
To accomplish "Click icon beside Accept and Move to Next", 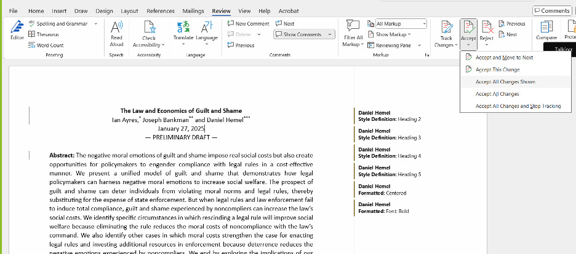I will (x=468, y=58).
